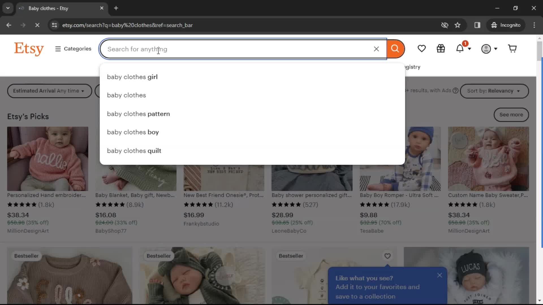Dismiss the favorites notification popup
543x305 pixels.
(x=439, y=275)
